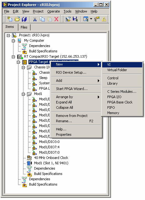Click the New Project toolbar icon
Image resolution: width=145 pixels, height=200 pixels.
point(10,19)
